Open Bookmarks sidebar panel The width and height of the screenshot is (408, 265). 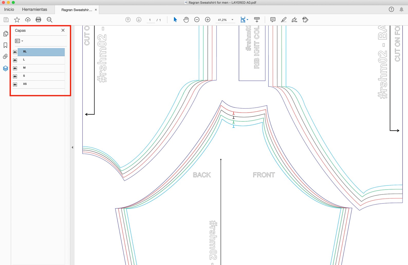(5, 45)
